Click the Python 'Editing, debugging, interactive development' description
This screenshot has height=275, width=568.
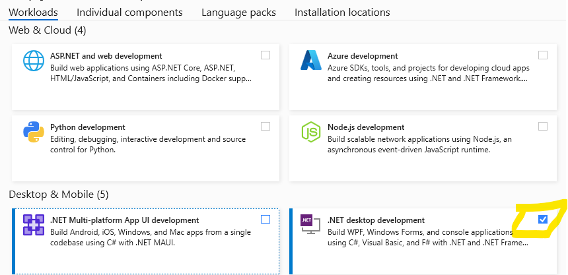point(148,144)
